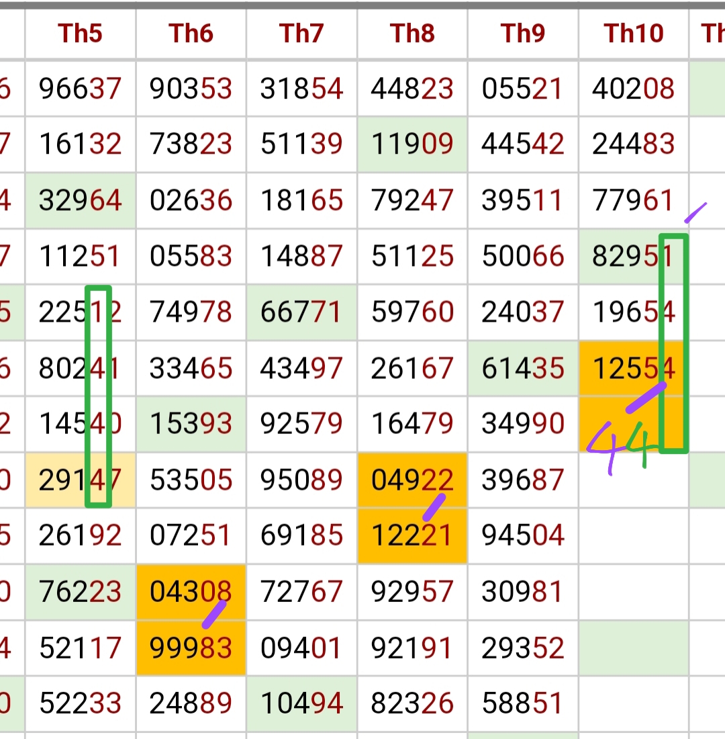725x739 pixels.
Task: Select the cell with value 90353
Action: click(191, 89)
